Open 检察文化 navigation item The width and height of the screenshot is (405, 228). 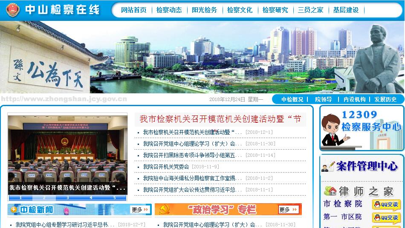point(240,10)
